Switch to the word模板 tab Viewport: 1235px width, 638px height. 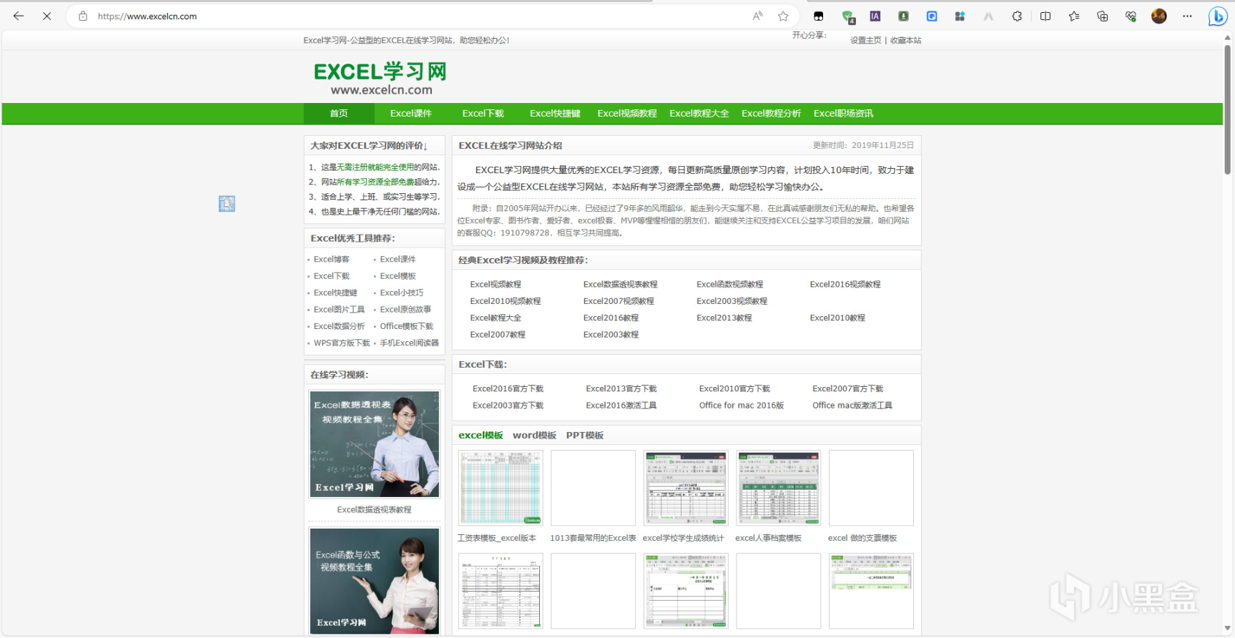tap(534, 435)
